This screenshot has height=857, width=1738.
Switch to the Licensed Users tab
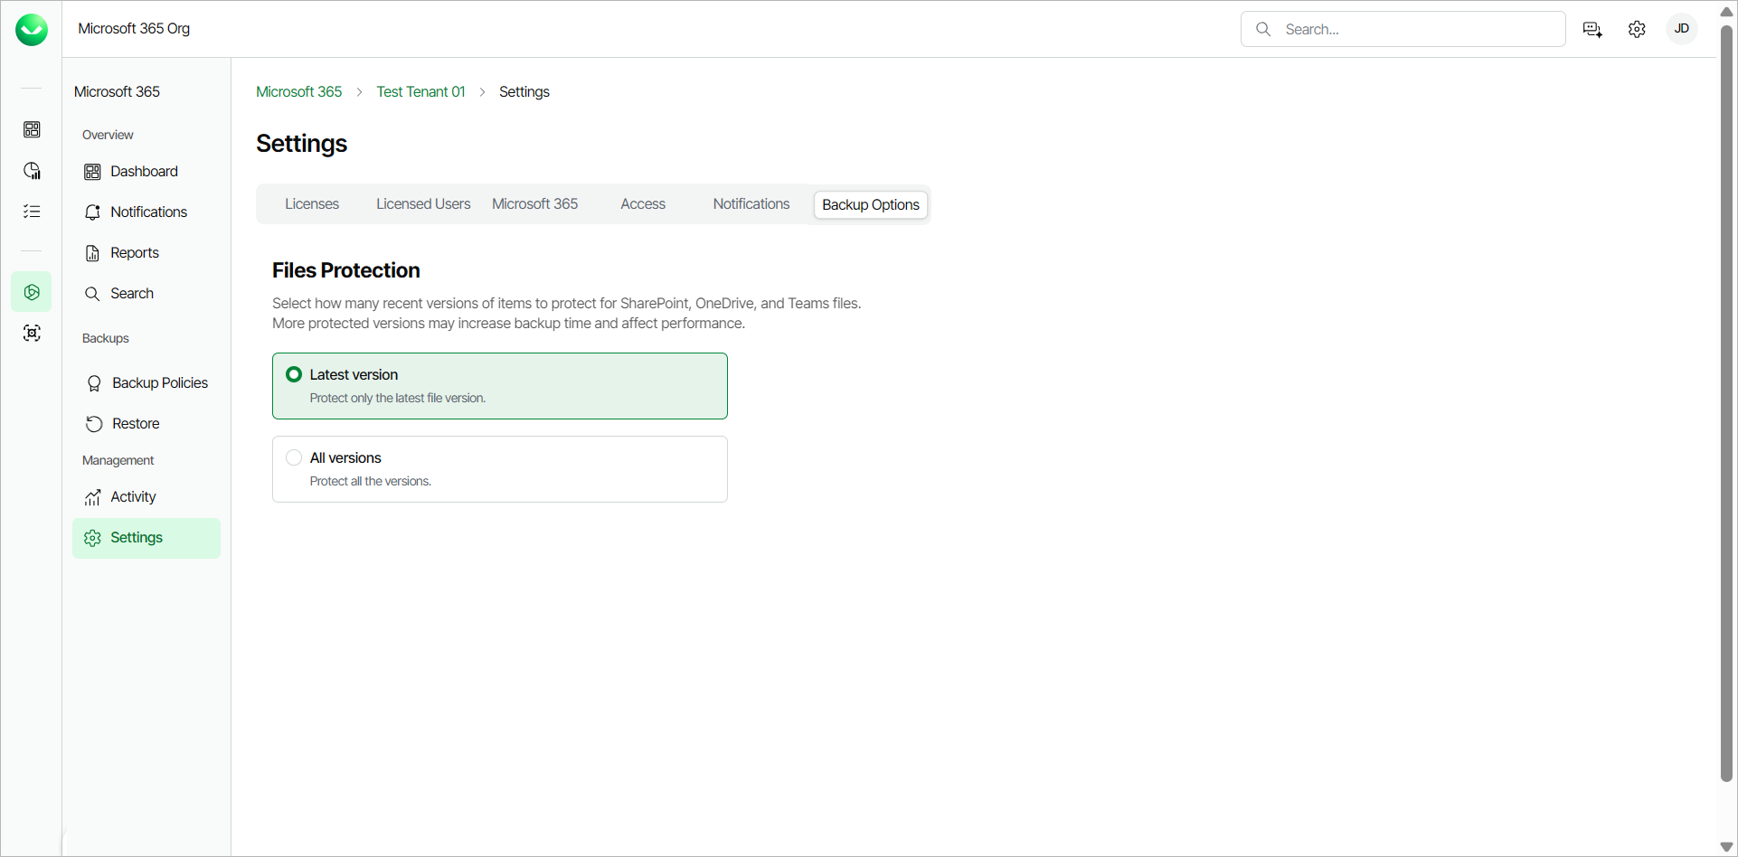[x=423, y=204]
